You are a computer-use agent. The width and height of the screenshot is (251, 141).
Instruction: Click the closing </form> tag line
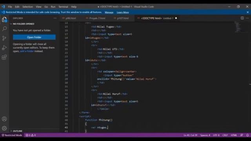[x=84, y=113]
